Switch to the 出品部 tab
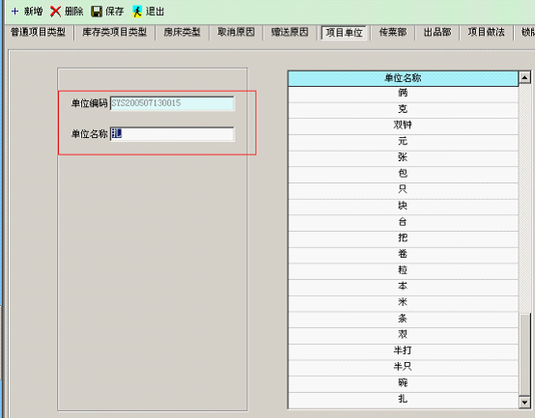535x418 pixels. pos(437,32)
